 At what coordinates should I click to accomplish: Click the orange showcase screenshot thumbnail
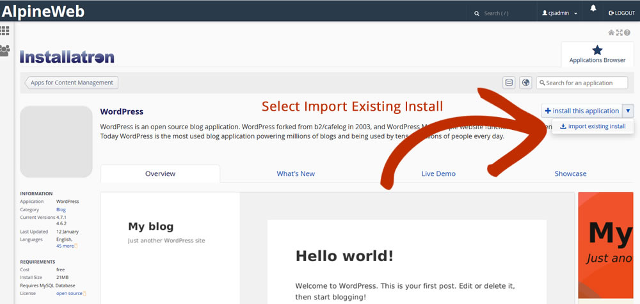click(x=605, y=246)
